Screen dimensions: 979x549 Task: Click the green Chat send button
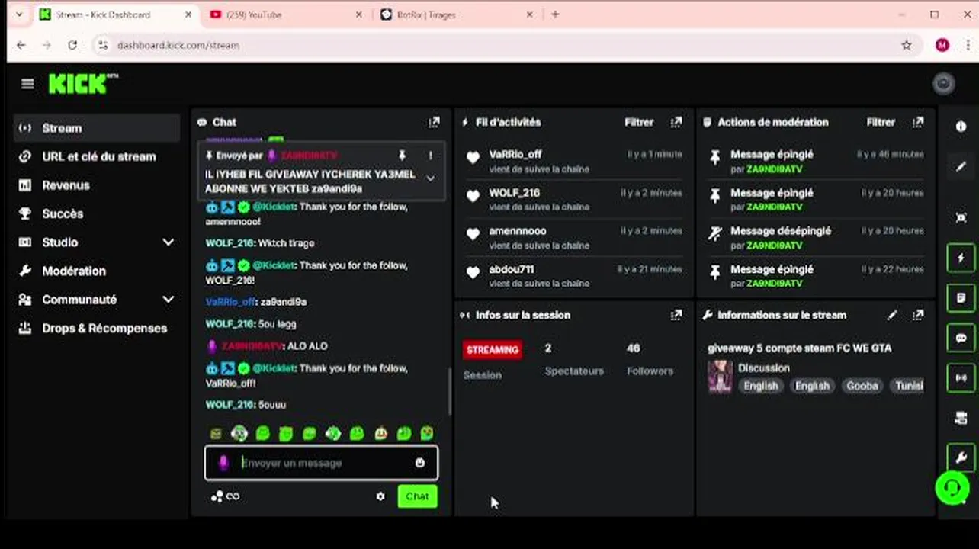[417, 496]
